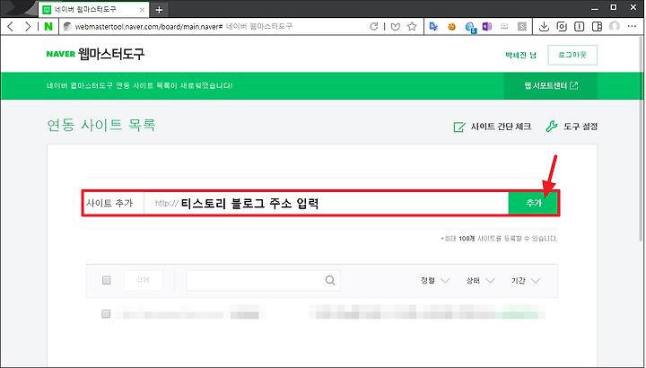This screenshot has width=646, height=368.
Task: Open a new tab with plus button
Action: (160, 10)
